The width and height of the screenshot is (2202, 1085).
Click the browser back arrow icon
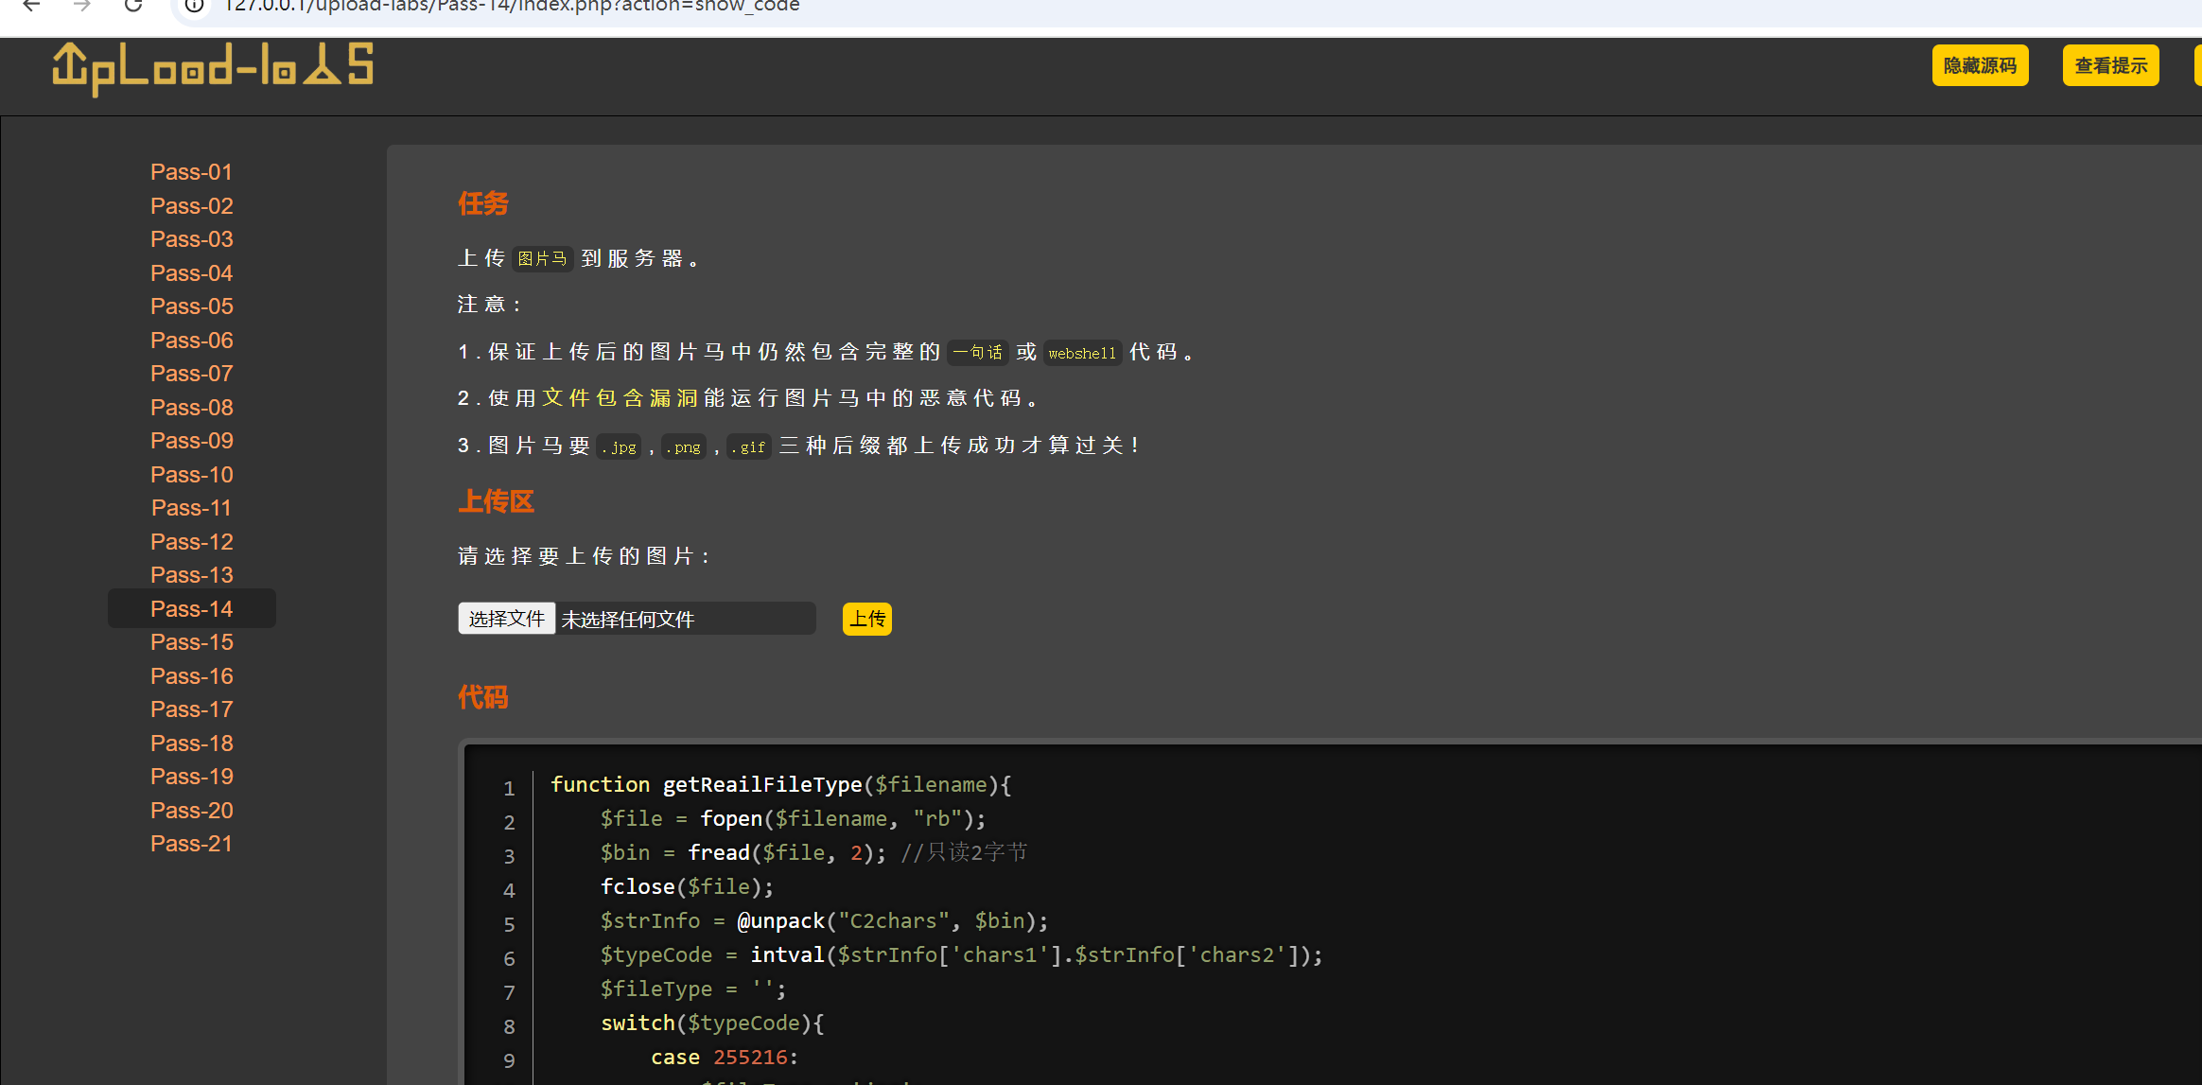(31, 6)
